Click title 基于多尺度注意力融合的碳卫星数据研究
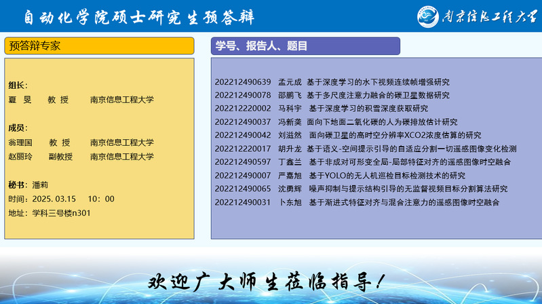542x304 pixels. point(378,95)
